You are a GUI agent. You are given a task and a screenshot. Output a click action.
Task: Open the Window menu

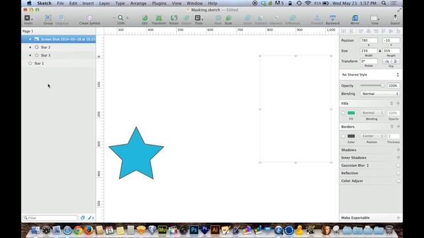click(x=194, y=3)
